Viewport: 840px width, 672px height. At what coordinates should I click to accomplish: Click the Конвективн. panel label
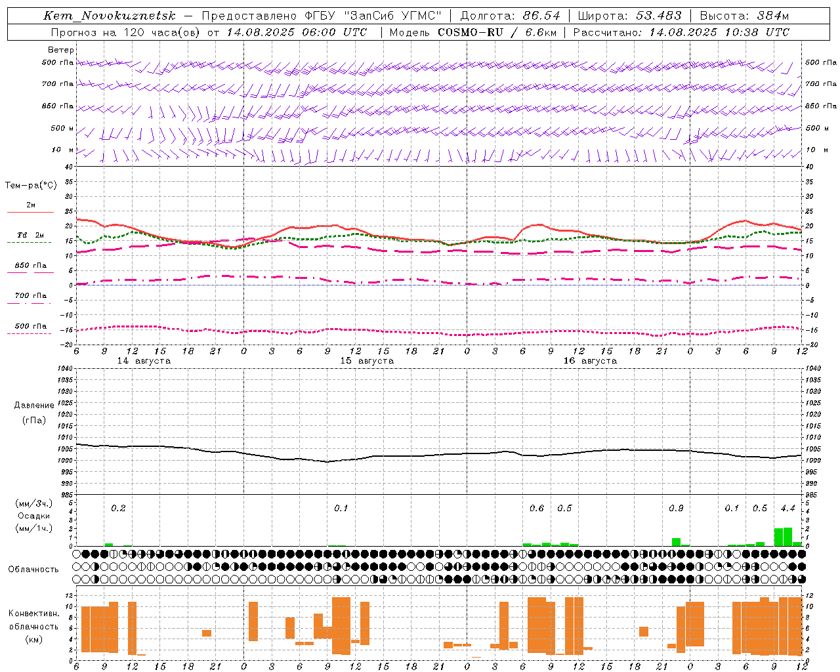tap(33, 614)
